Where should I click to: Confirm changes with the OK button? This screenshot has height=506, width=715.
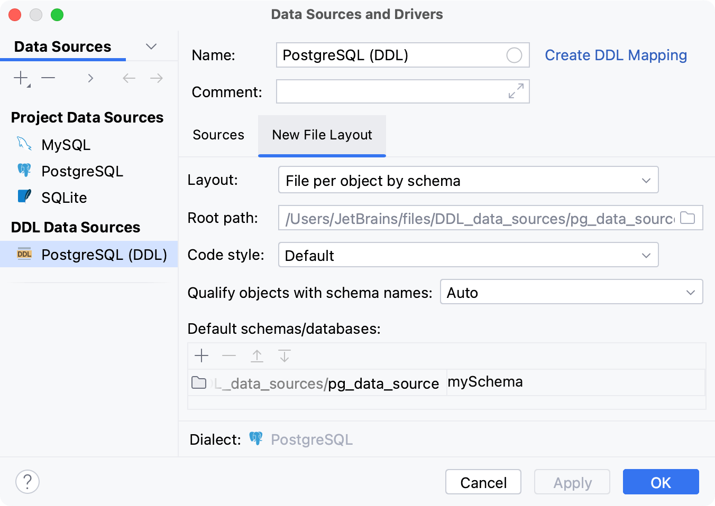(661, 482)
